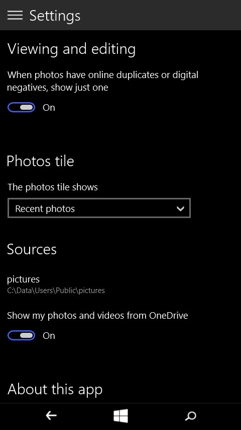This screenshot has width=241, height=430.
Task: Open the hamburger navigation menu
Action: point(15,15)
